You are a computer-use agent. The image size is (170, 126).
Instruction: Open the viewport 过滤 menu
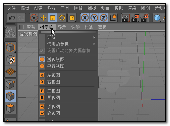(89, 27)
